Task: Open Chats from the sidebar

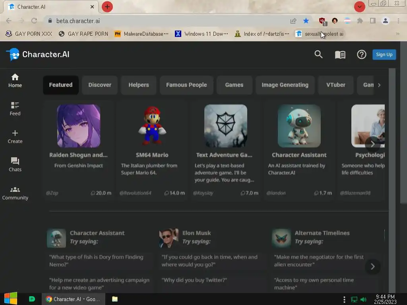Action: click(15, 165)
